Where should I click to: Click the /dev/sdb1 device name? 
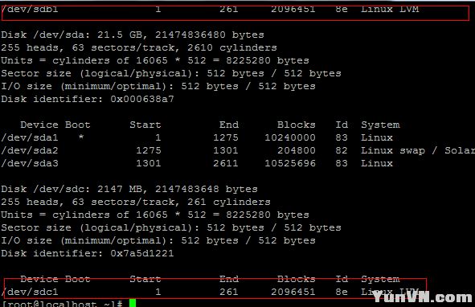pyautogui.click(x=30, y=9)
